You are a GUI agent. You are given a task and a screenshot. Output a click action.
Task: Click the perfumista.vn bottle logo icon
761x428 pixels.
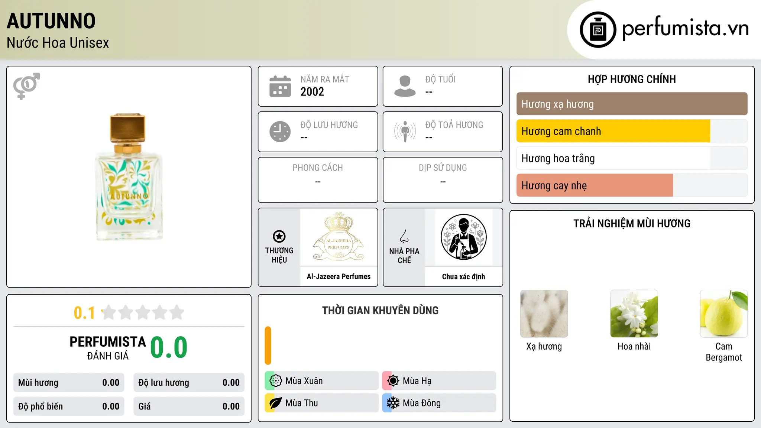tap(598, 30)
